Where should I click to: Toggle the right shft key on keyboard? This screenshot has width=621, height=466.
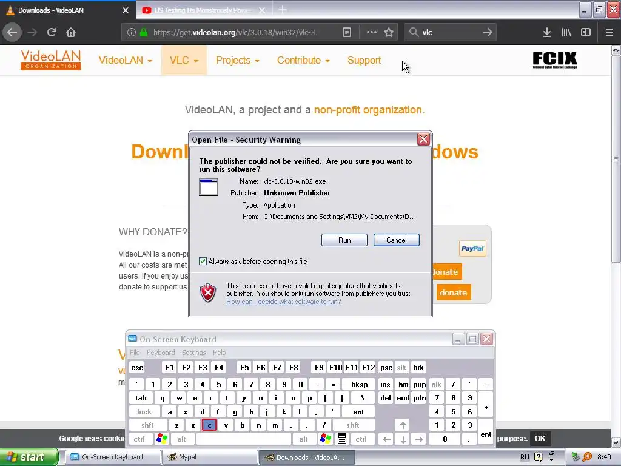(353, 425)
